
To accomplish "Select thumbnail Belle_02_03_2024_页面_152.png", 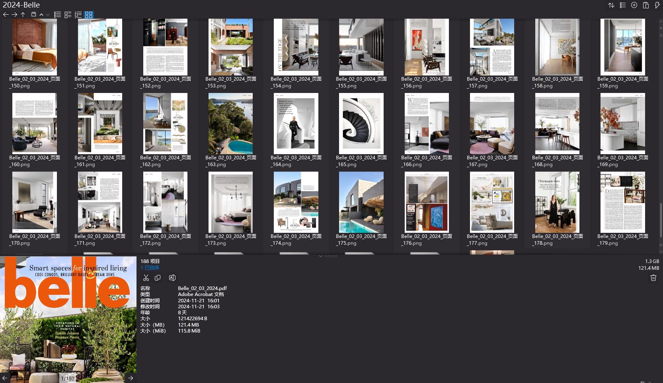I will [x=165, y=47].
